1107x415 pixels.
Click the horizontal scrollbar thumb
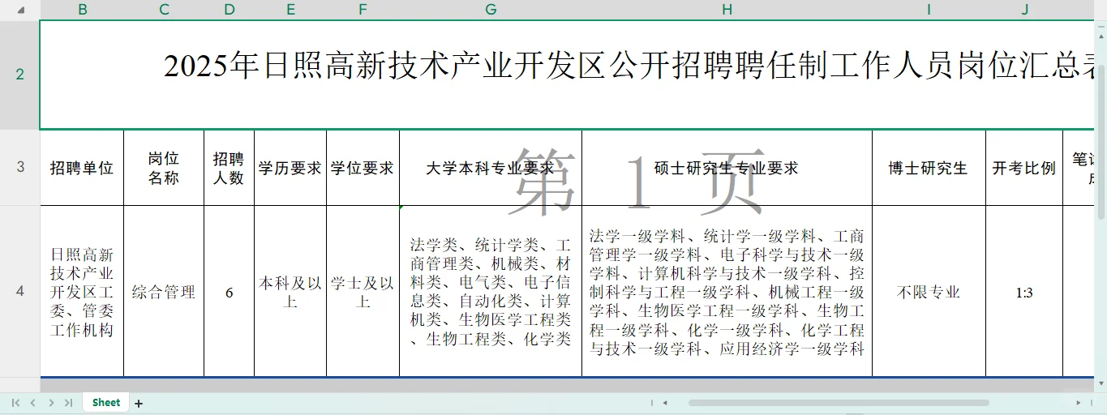click(839, 403)
